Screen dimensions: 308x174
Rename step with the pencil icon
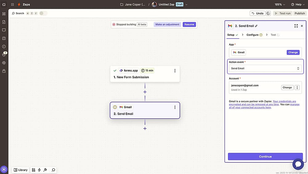[256, 26]
